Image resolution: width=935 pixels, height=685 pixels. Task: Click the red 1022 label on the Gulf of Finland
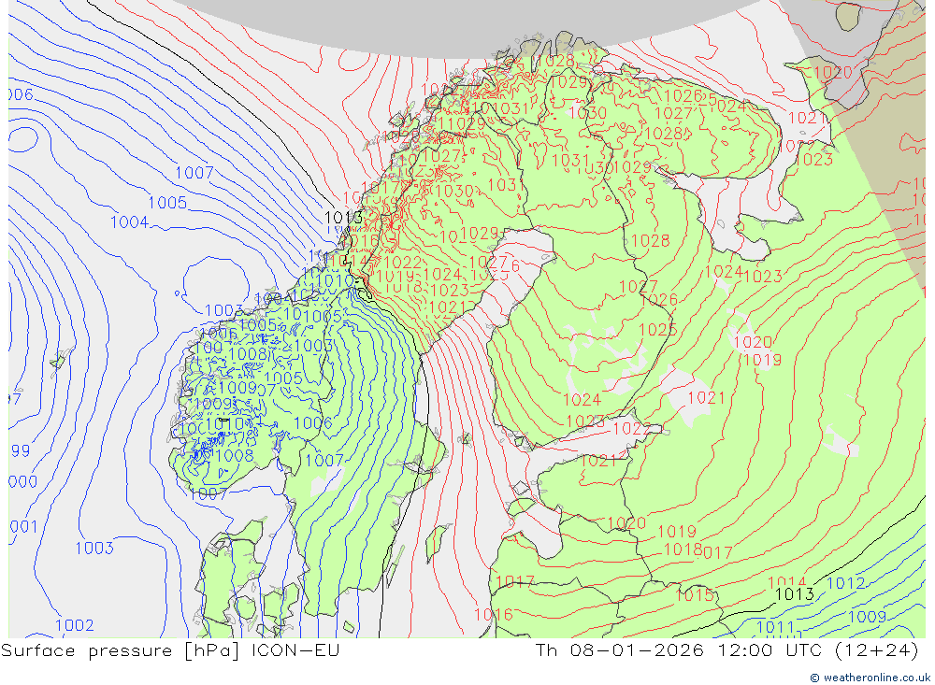click(632, 429)
